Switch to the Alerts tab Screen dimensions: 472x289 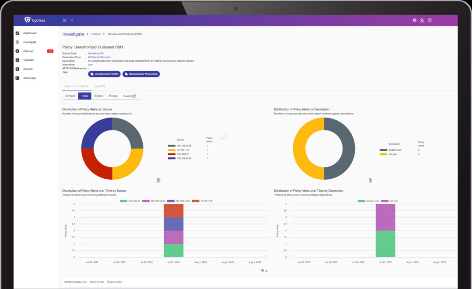point(99,86)
